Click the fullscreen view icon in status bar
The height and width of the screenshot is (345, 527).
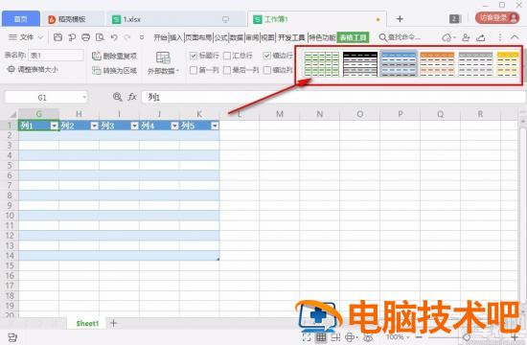pos(307,337)
